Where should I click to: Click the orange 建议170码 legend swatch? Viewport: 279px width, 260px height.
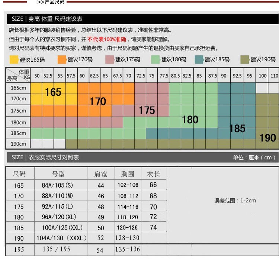[x=62, y=59]
